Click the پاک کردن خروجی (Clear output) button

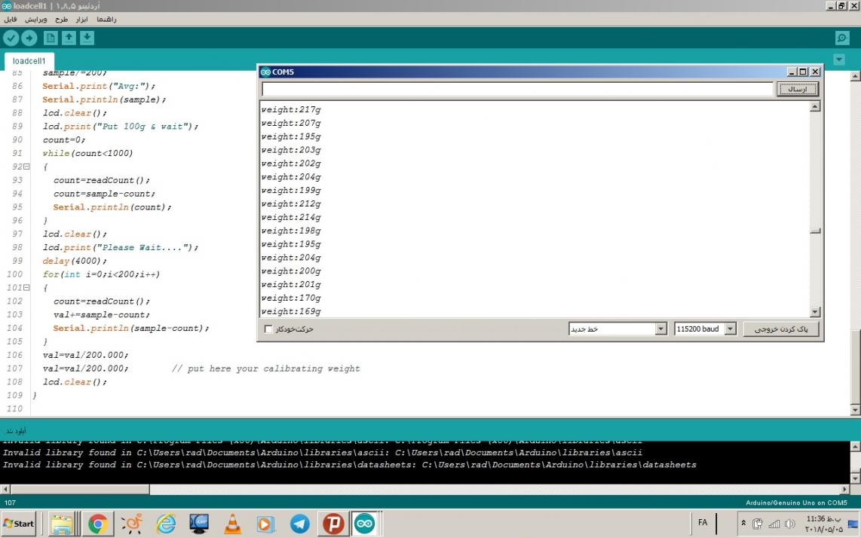click(x=780, y=329)
